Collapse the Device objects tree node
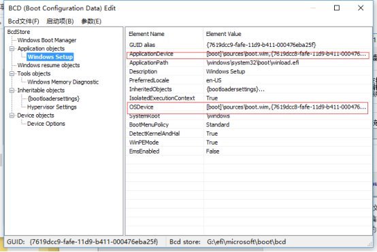This screenshot has width=377, height=252. point(12,115)
